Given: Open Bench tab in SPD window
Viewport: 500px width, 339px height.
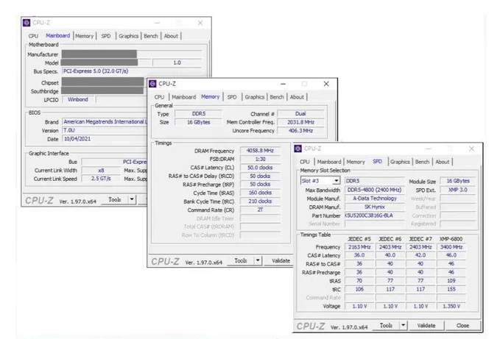Looking at the screenshot, I should [x=422, y=162].
